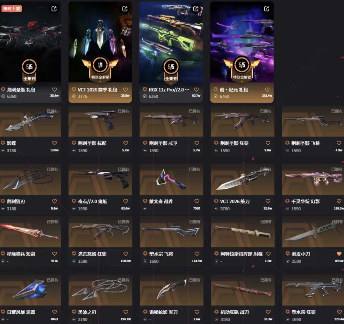Click the 1/1 特效全解锁 emblem
The height and width of the screenshot is (324, 344).
click(x=100, y=68)
